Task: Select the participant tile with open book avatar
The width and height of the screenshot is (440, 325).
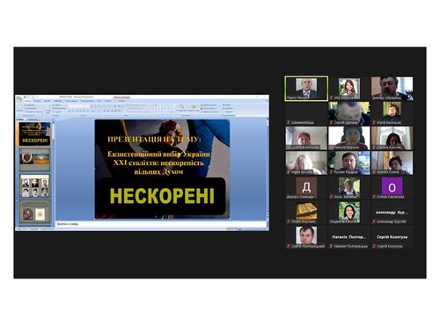Action: coord(306,213)
